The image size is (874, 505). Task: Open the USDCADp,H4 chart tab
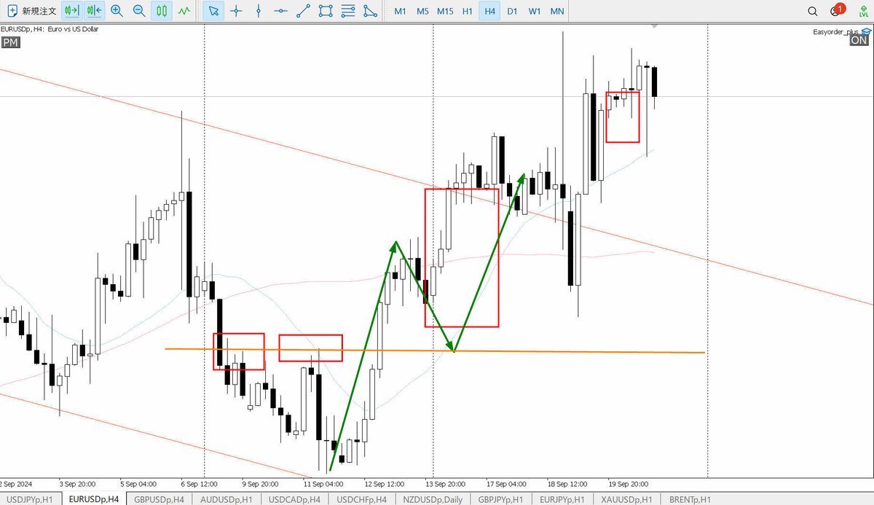click(295, 499)
